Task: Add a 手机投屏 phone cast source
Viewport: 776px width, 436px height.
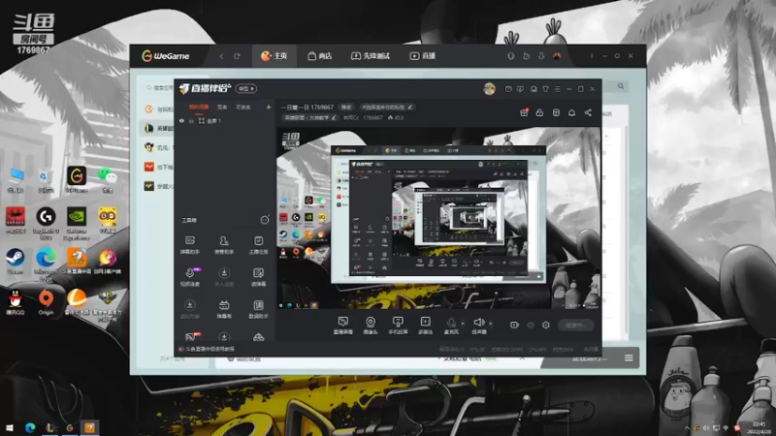Action: click(x=398, y=326)
